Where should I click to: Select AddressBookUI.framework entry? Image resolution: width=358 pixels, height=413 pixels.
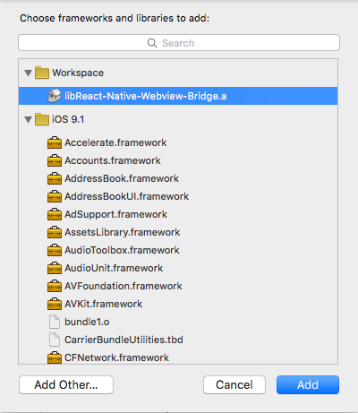(178, 196)
